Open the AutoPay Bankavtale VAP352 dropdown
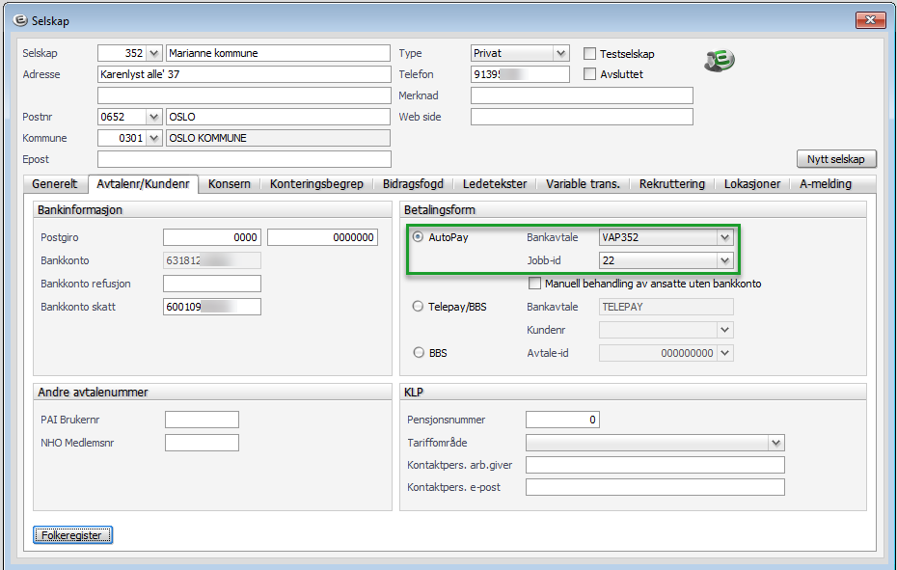The width and height of the screenshot is (897, 570). (724, 237)
